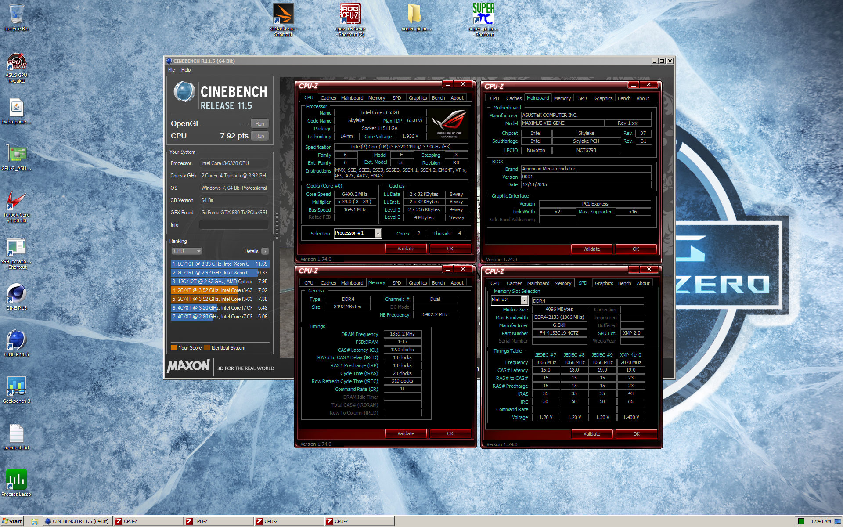Run the CPU benchmark in Cinebench
Image resolution: width=843 pixels, height=527 pixels.
click(259, 136)
